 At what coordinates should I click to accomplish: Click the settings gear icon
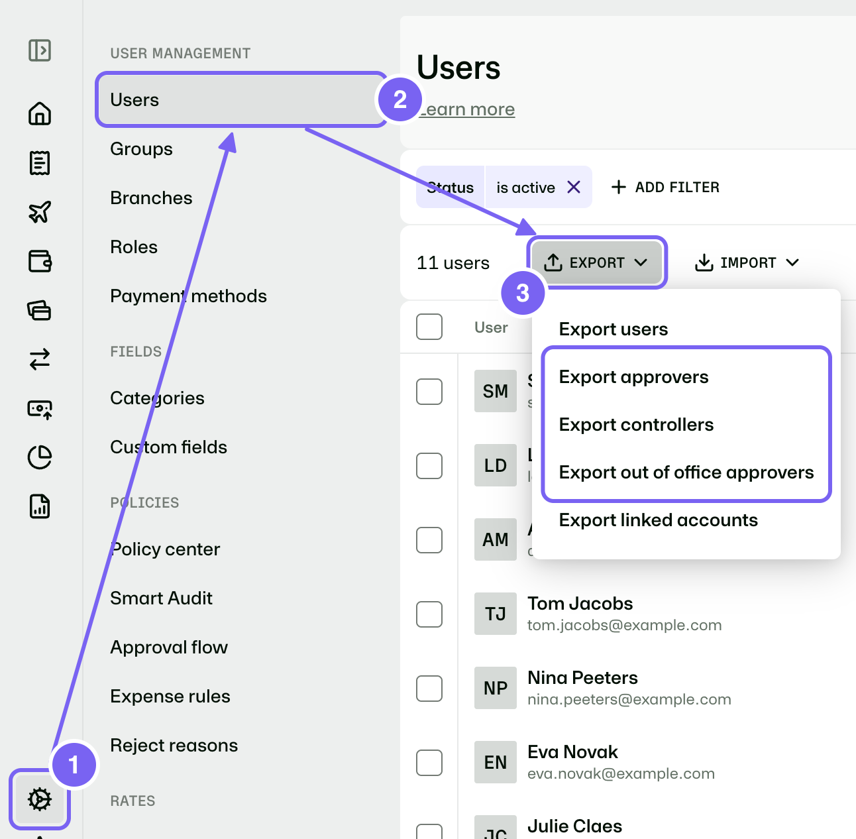pos(40,799)
